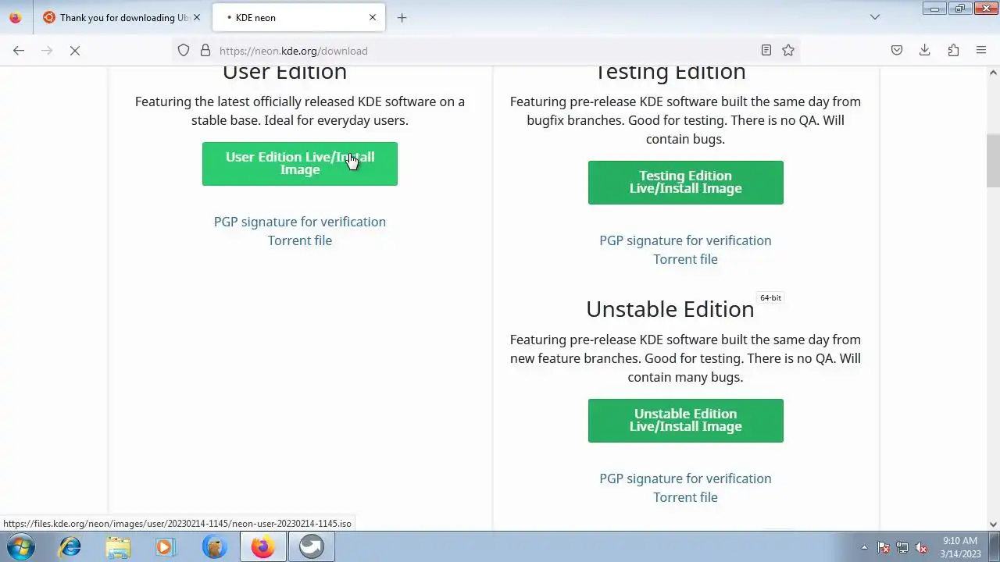
Task: Save page to Pocket
Action: pyautogui.click(x=897, y=51)
